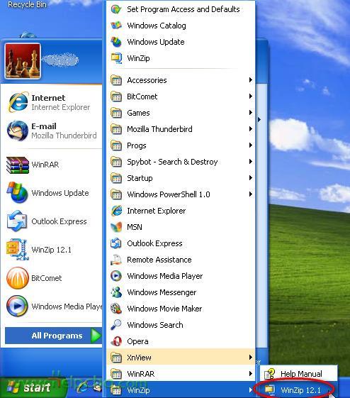350x398 pixels.
Task: Open the Remote Assistance icon
Action: tap(116, 260)
